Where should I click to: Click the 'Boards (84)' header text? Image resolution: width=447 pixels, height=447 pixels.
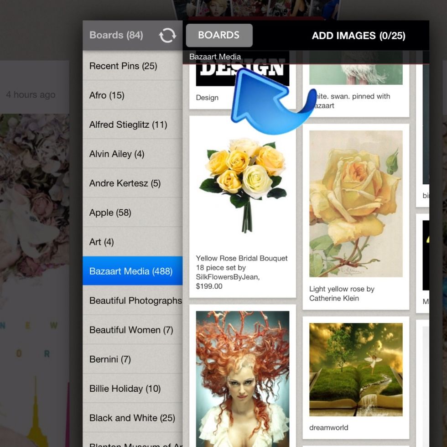click(116, 35)
